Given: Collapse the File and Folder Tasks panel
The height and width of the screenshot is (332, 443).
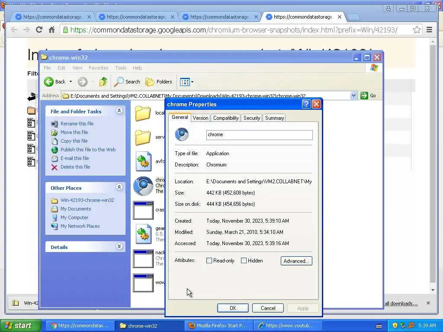Looking at the screenshot, I should point(119,111).
